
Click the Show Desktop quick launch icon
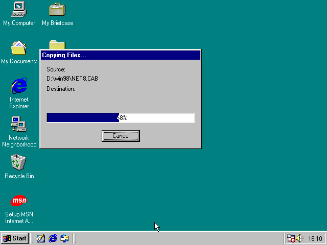(41, 238)
